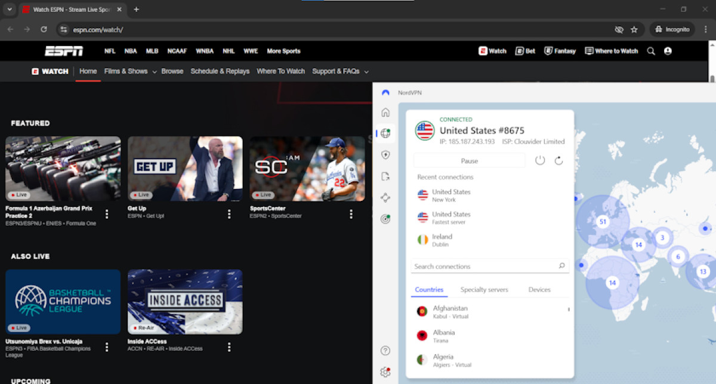716x384 pixels.
Task: Expand the More Sports menu
Action: point(283,51)
